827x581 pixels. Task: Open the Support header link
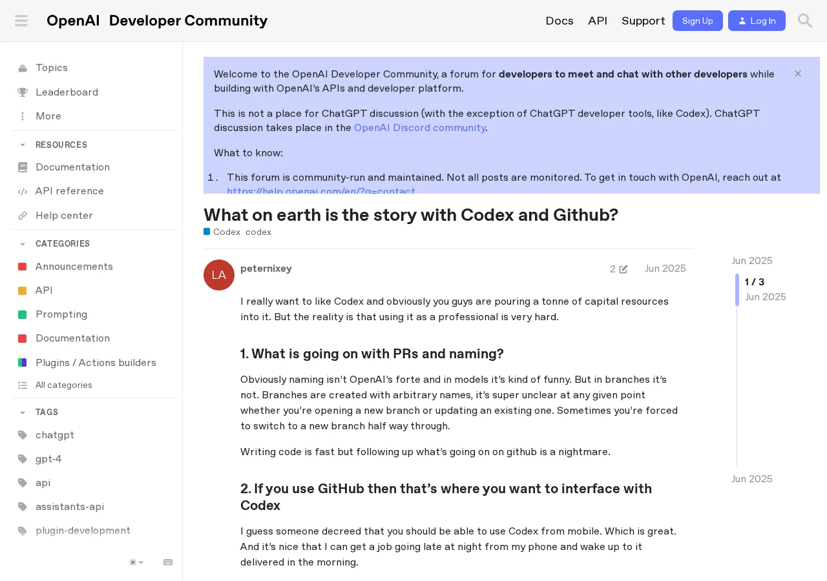point(644,21)
